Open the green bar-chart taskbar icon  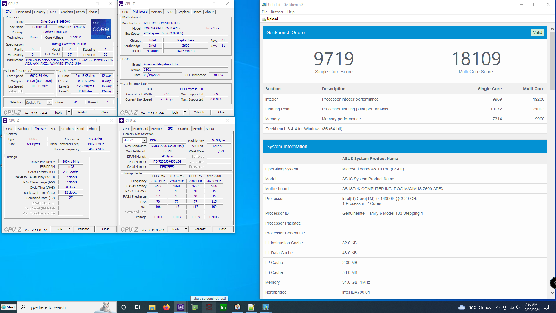click(x=223, y=307)
